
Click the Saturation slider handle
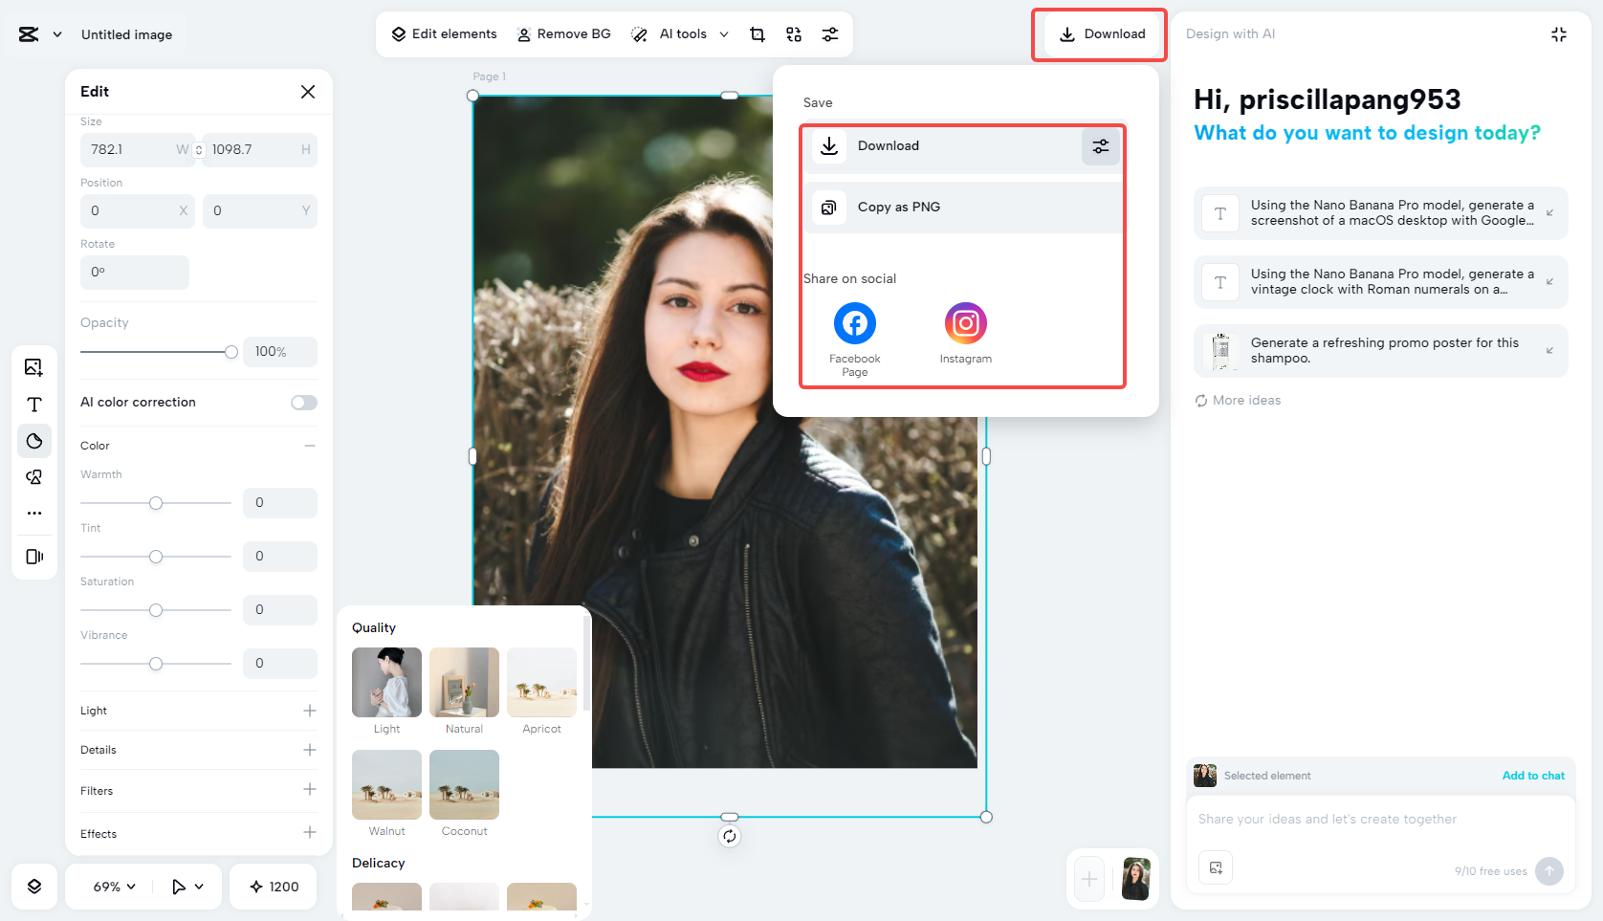point(156,610)
